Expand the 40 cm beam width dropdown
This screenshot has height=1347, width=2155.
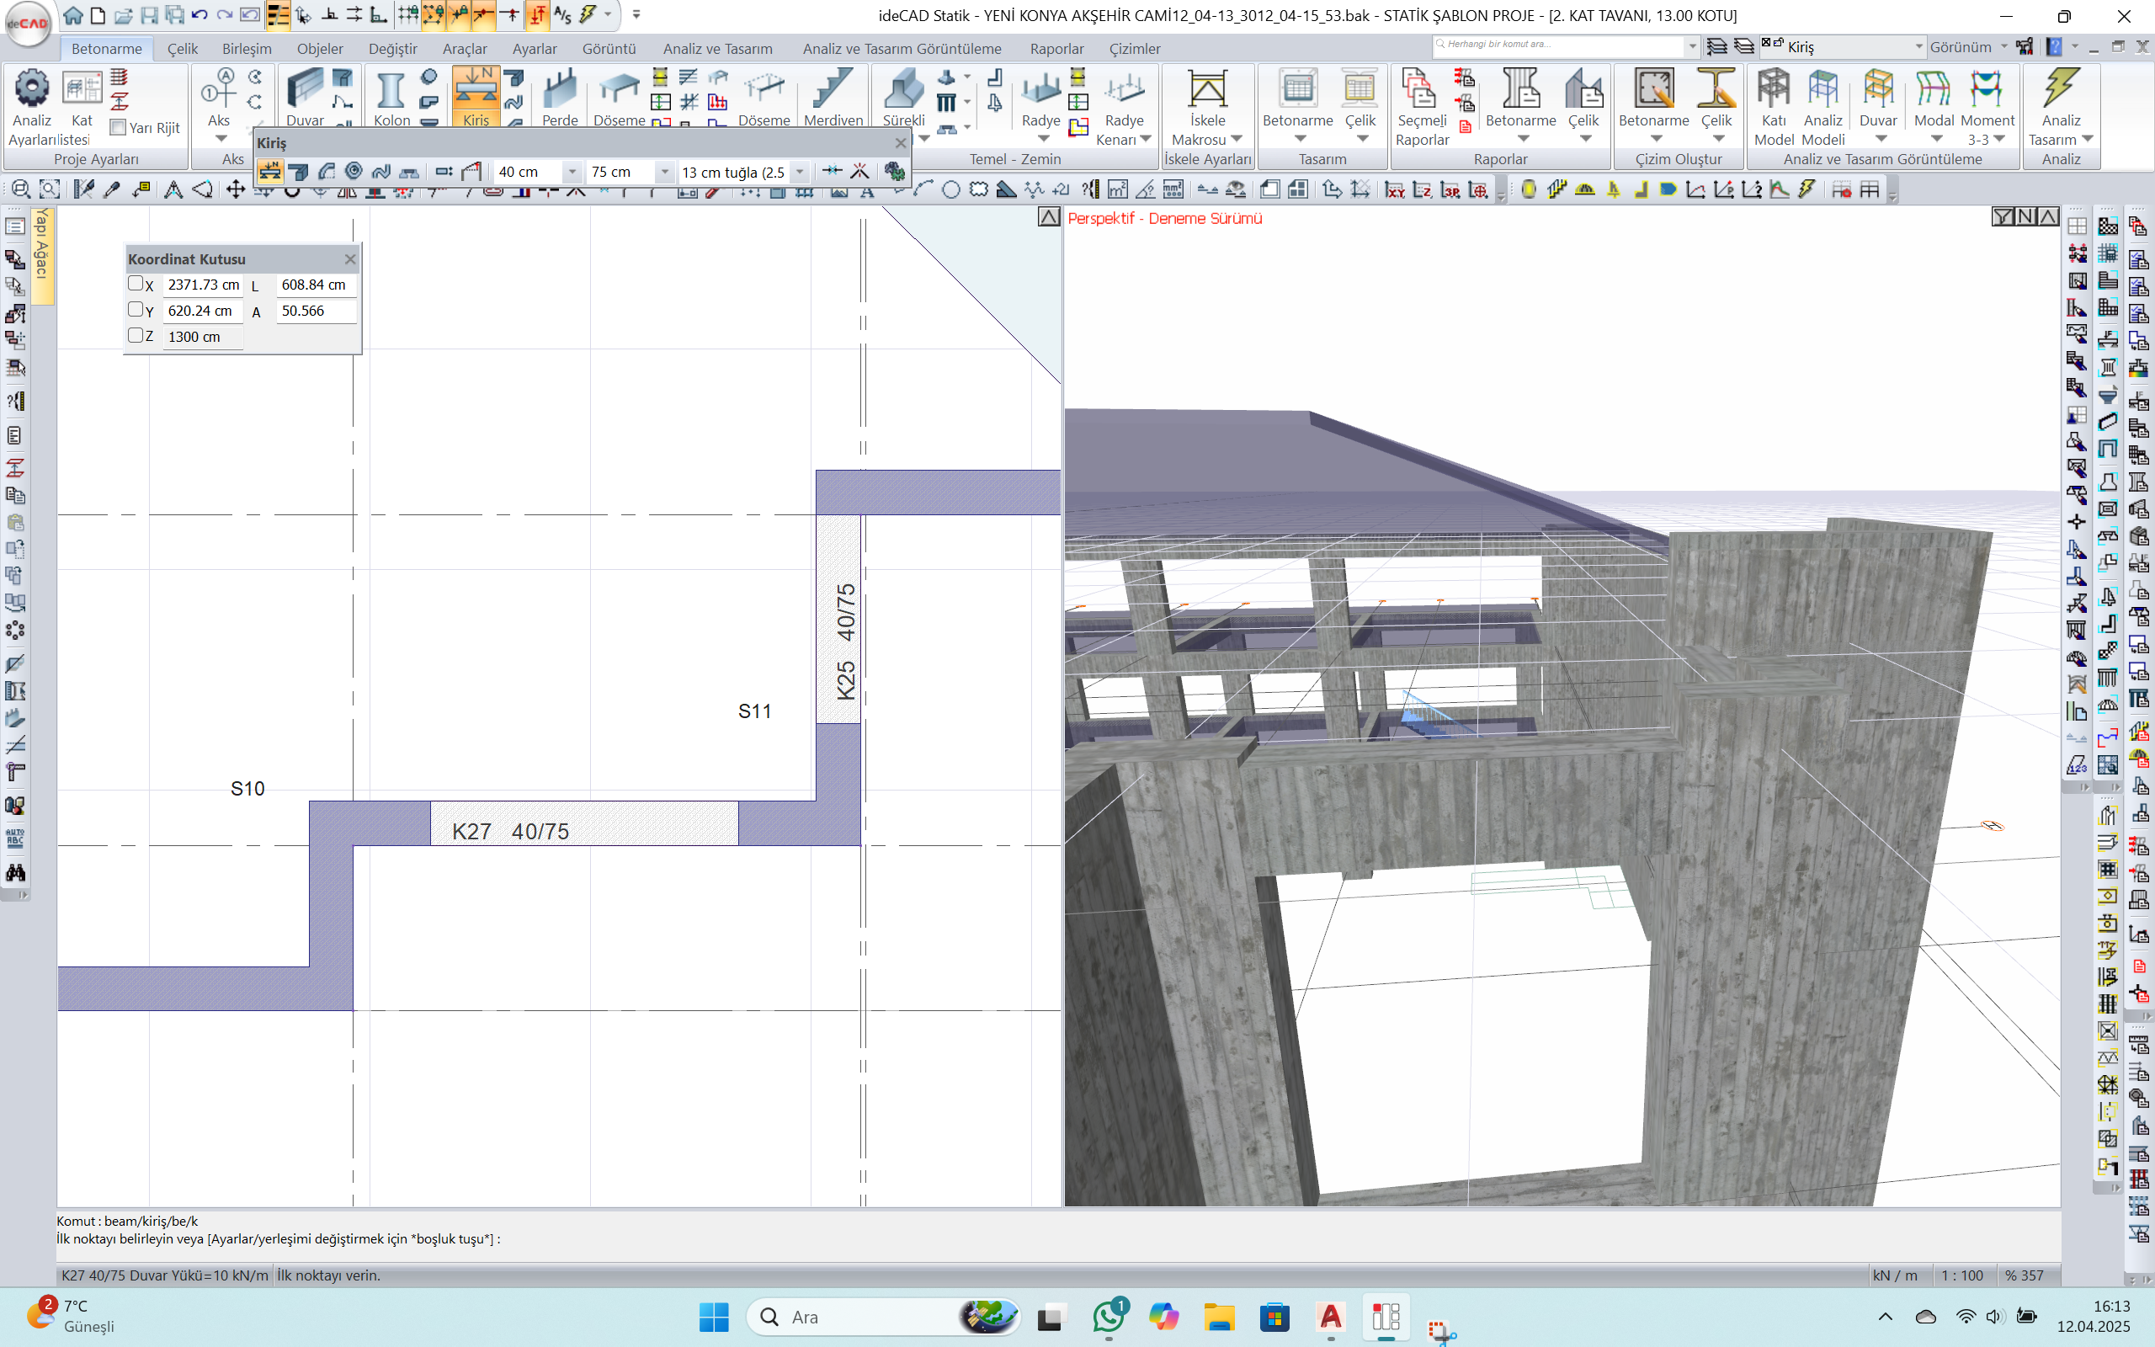tap(572, 172)
